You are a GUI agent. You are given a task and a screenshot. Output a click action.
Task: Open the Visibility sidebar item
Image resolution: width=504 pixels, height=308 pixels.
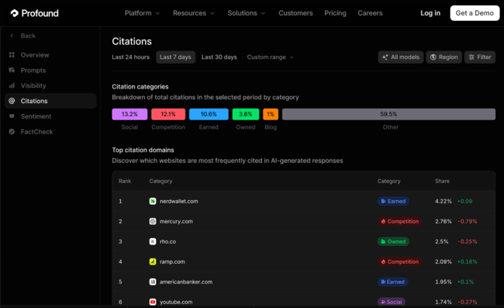click(50, 85)
